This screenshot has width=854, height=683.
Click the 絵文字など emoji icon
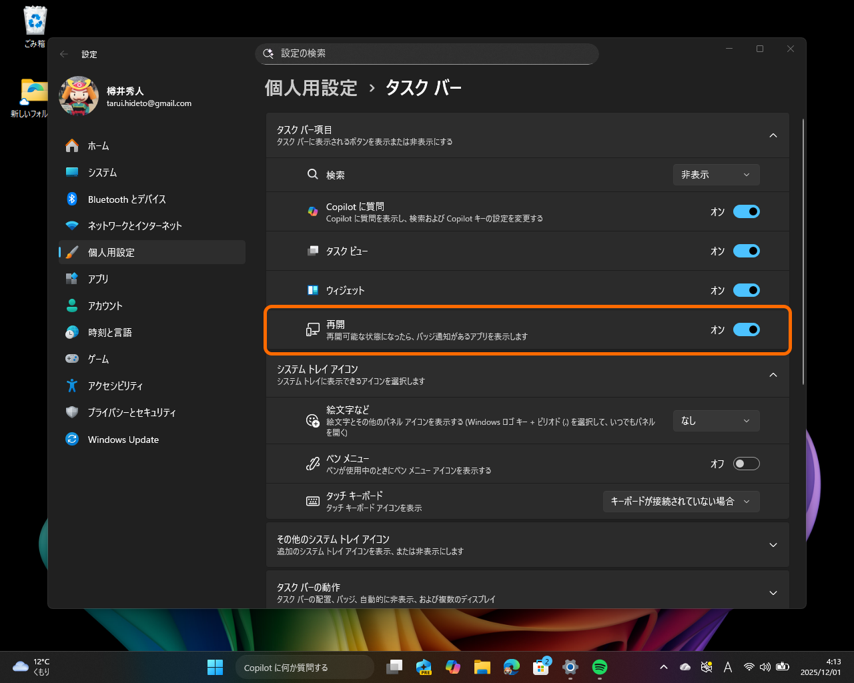pyautogui.click(x=312, y=421)
